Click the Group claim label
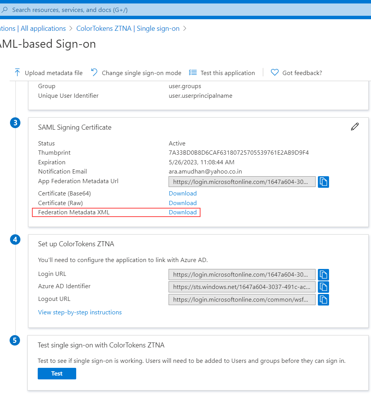This screenshot has width=371, height=394. [x=47, y=86]
